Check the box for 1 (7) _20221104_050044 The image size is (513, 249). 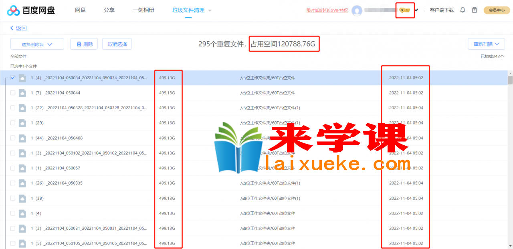coord(13,93)
